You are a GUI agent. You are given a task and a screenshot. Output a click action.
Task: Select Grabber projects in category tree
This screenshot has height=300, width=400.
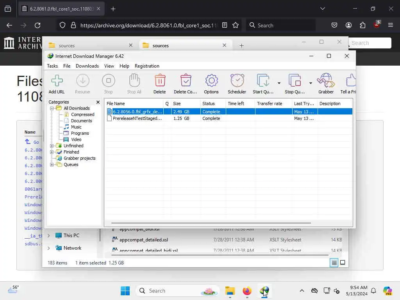coord(79,159)
